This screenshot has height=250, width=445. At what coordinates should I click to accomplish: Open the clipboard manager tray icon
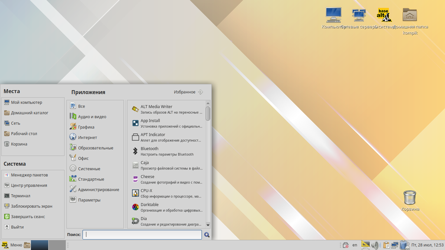[386, 245]
